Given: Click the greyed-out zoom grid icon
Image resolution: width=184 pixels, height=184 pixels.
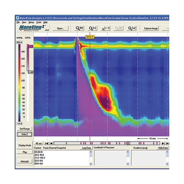Looking at the screenshot, I should [x=119, y=28].
